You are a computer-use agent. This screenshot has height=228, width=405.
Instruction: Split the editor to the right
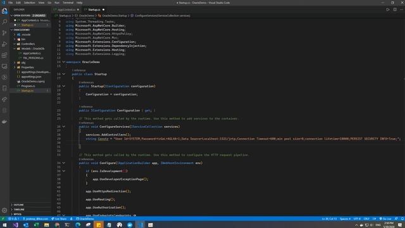coord(395,9)
